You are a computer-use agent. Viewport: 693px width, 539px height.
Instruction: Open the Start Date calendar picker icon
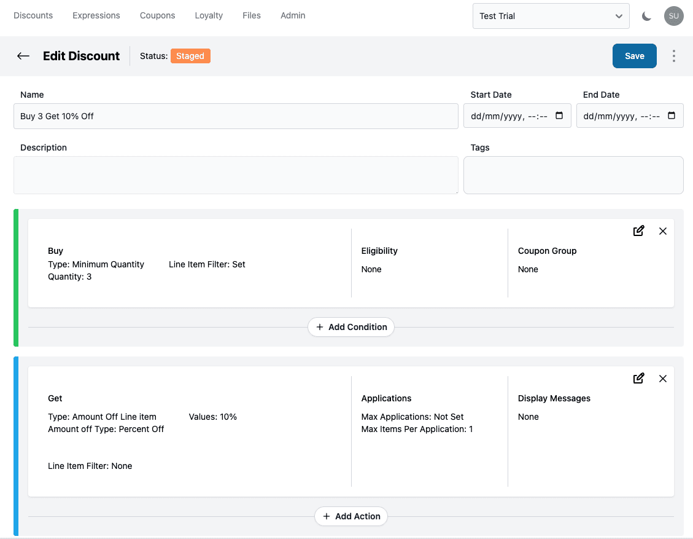point(559,115)
